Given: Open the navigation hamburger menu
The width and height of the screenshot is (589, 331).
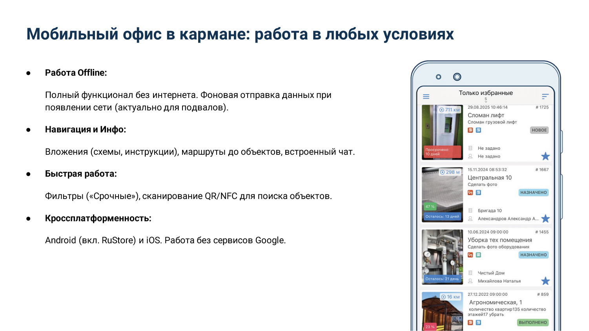Looking at the screenshot, I should [426, 96].
